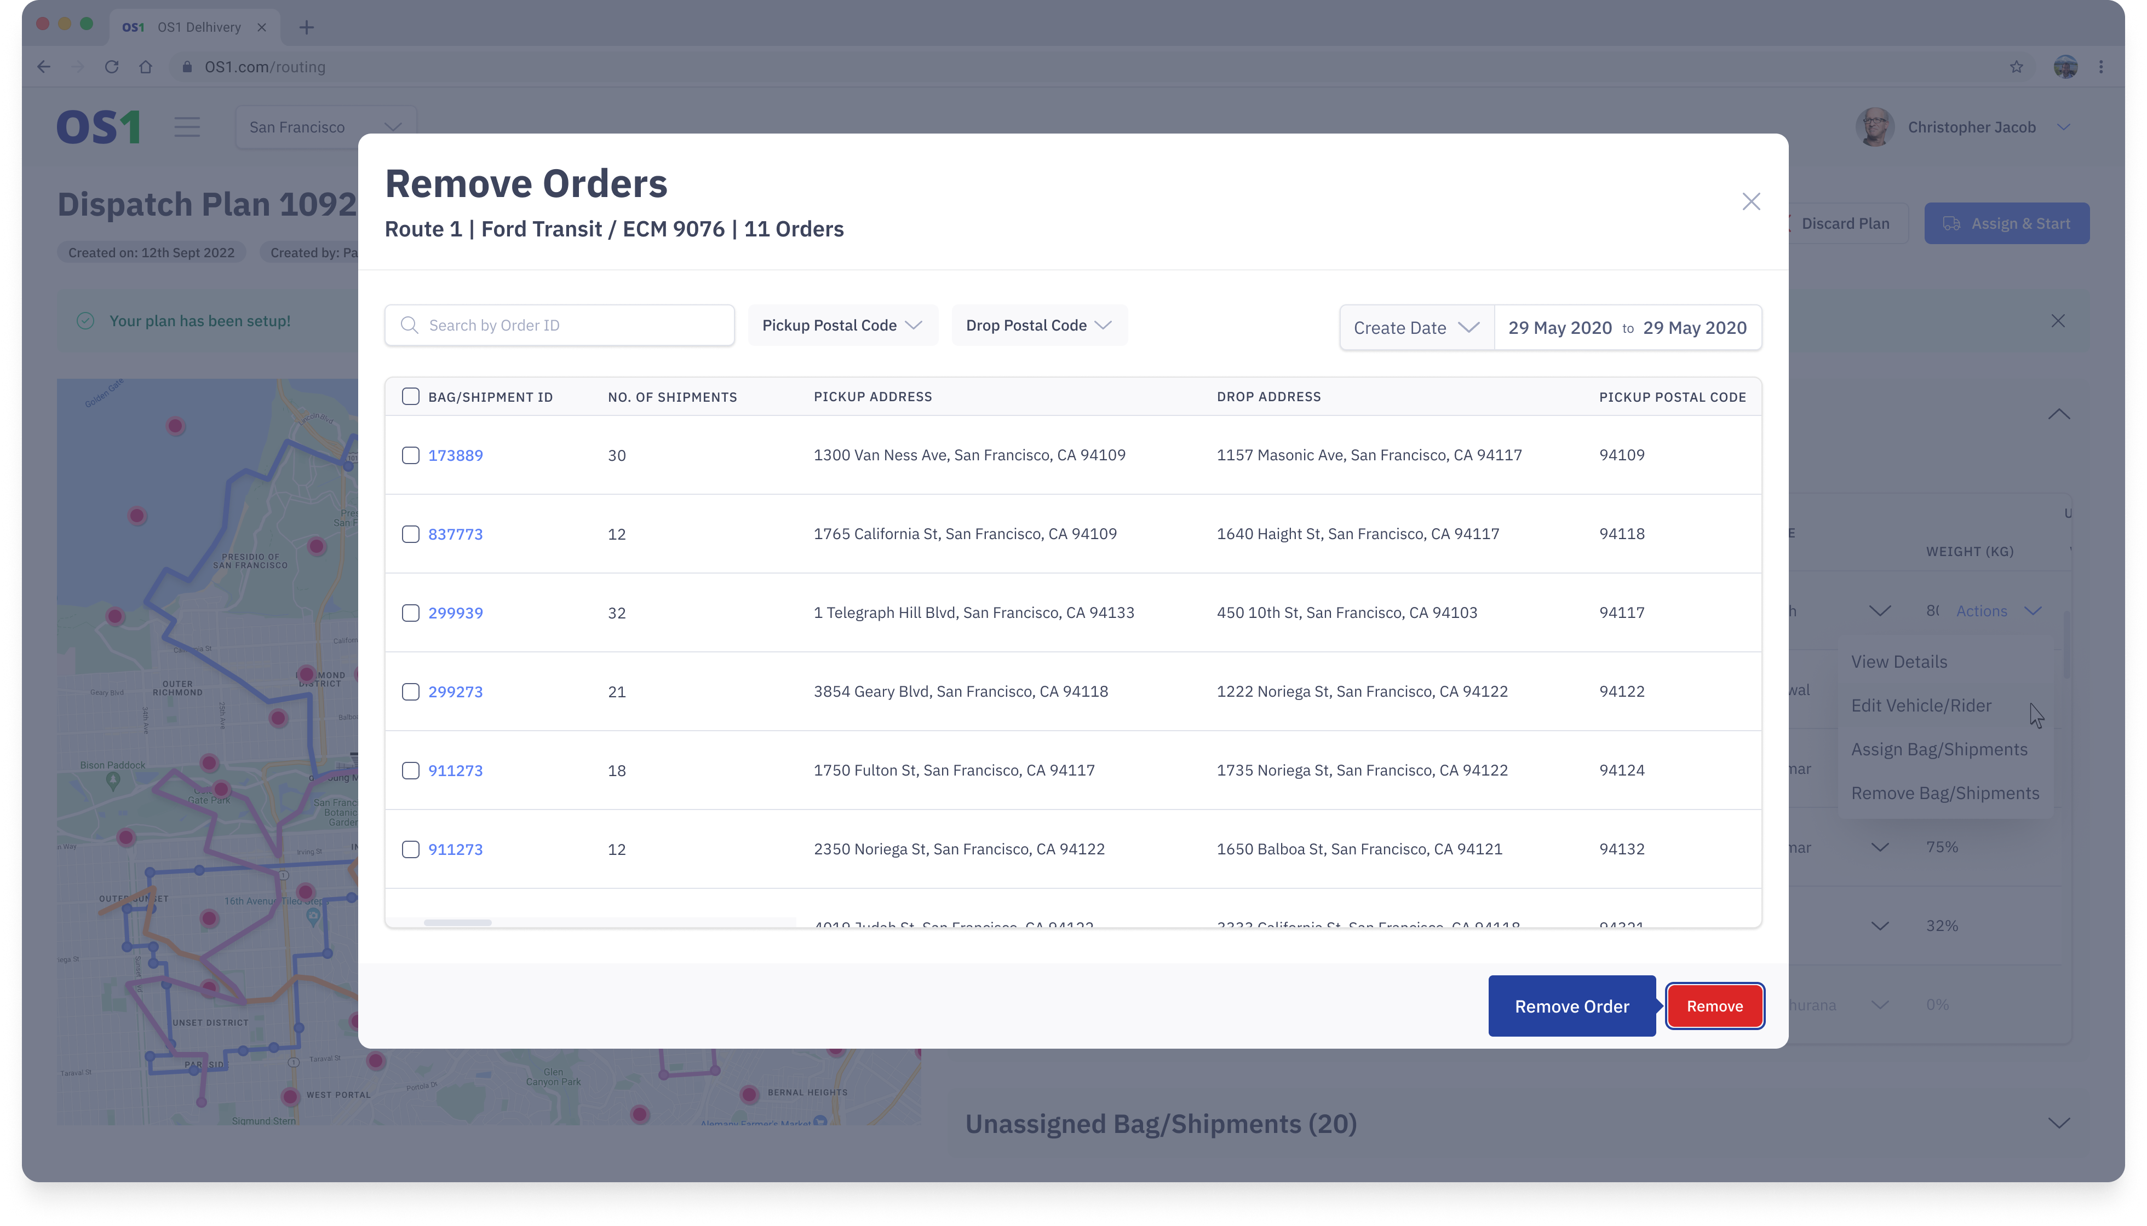Open the Pickup Postal Code filter dropdown
The height and width of the screenshot is (1226, 2147).
(x=842, y=325)
